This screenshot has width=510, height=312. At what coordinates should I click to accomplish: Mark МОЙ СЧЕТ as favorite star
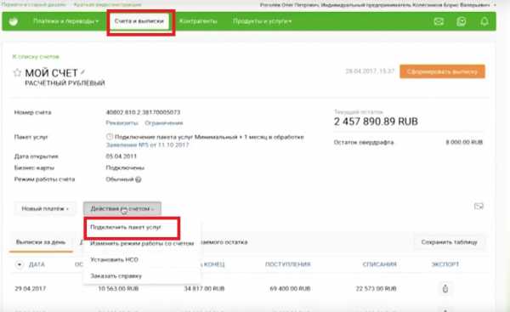(17, 72)
